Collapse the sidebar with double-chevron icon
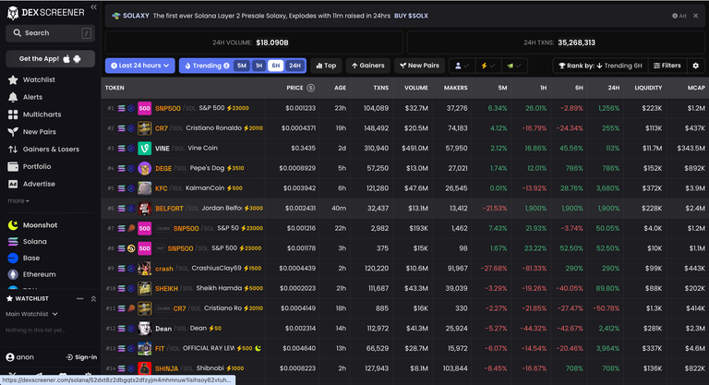Screen dimensions: 709x385 93,6
